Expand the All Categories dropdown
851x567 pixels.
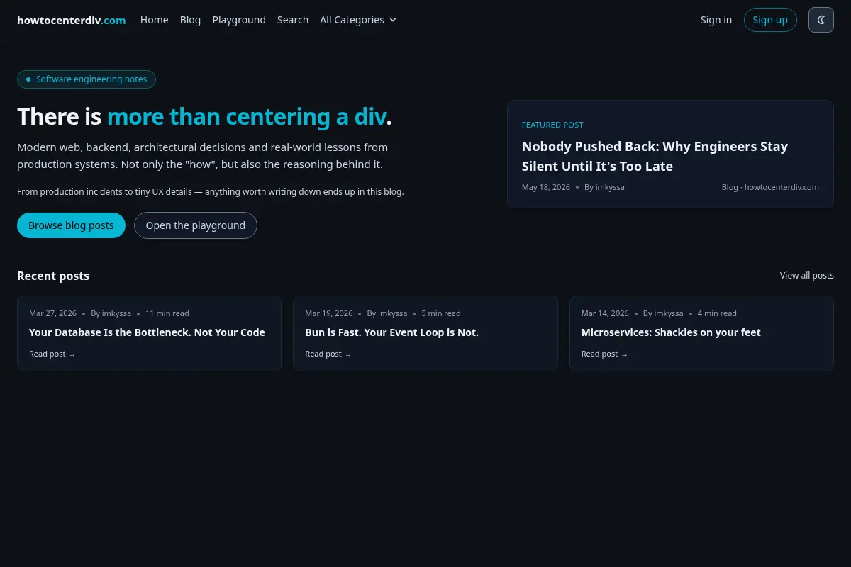[x=358, y=20]
